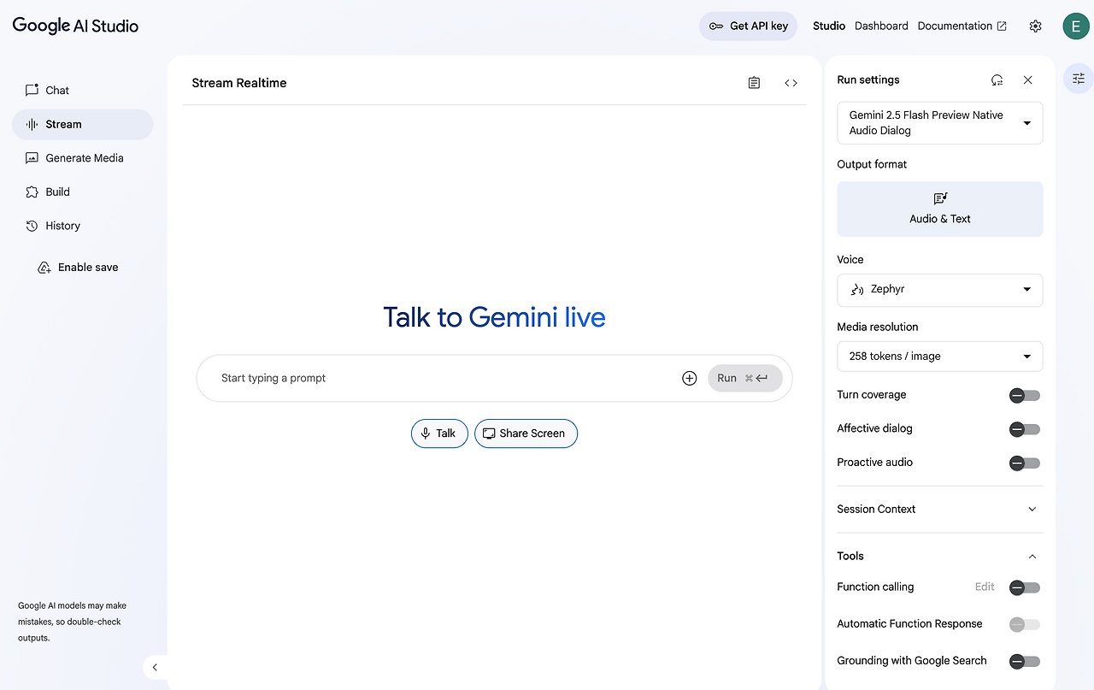Click the Get API key button

pos(748,27)
